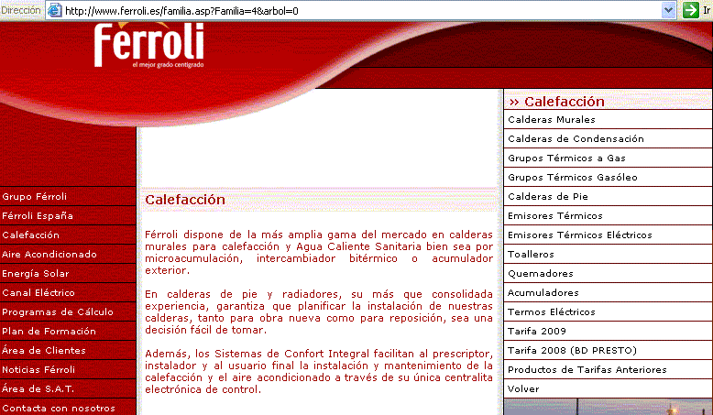Click the paragraph starting 'Férroli dispone de la'

(x=319, y=252)
